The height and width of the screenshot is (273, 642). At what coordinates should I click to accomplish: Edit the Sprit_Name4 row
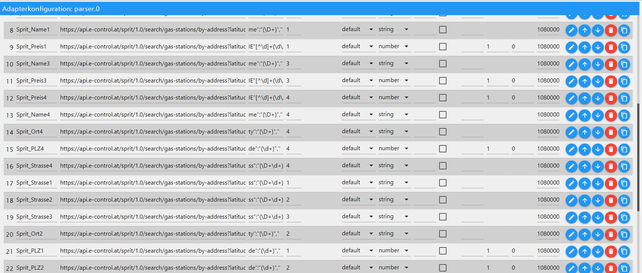click(572, 115)
